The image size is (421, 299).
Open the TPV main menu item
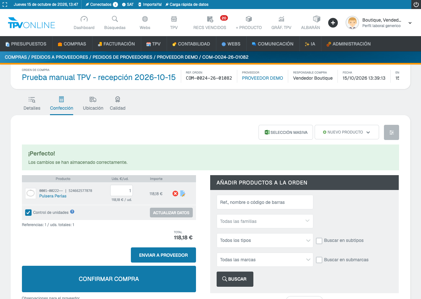pyautogui.click(x=153, y=44)
